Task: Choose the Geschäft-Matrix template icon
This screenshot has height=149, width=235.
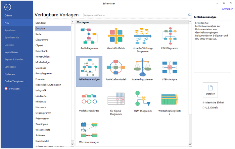Action: coord(116,36)
